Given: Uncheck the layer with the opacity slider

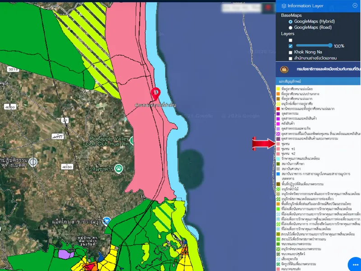Looking at the screenshot, I should pyautogui.click(x=291, y=46).
